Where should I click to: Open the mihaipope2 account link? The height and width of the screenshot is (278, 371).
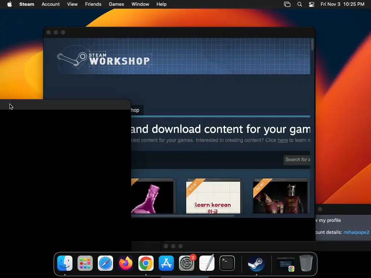coord(357,232)
